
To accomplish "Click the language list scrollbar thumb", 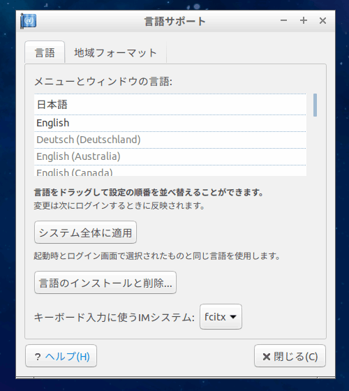I will pyautogui.click(x=315, y=105).
